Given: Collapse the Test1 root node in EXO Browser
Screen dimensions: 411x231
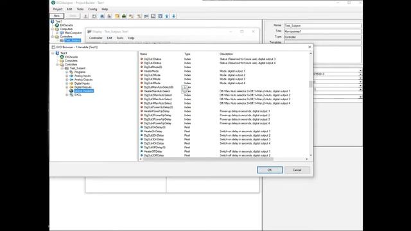Looking at the screenshot, I should (x=53, y=53).
